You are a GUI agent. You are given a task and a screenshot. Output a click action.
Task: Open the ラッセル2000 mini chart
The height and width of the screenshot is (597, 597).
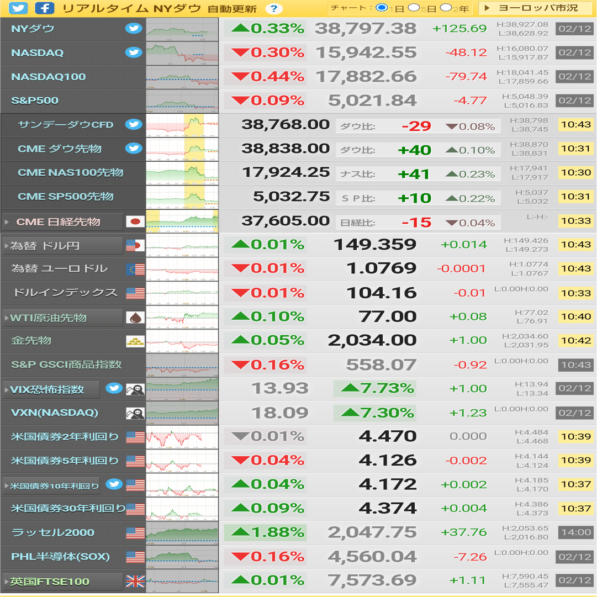(182, 533)
